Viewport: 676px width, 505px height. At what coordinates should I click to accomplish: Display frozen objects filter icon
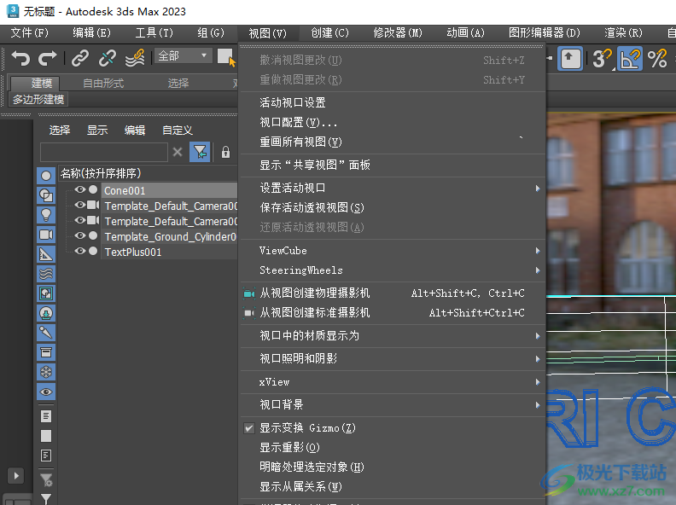(46, 372)
